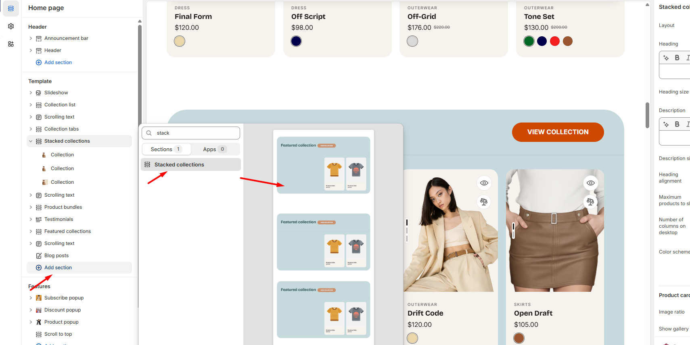Click the Testimonials section icon
The height and width of the screenshot is (345, 690).
[x=39, y=219]
